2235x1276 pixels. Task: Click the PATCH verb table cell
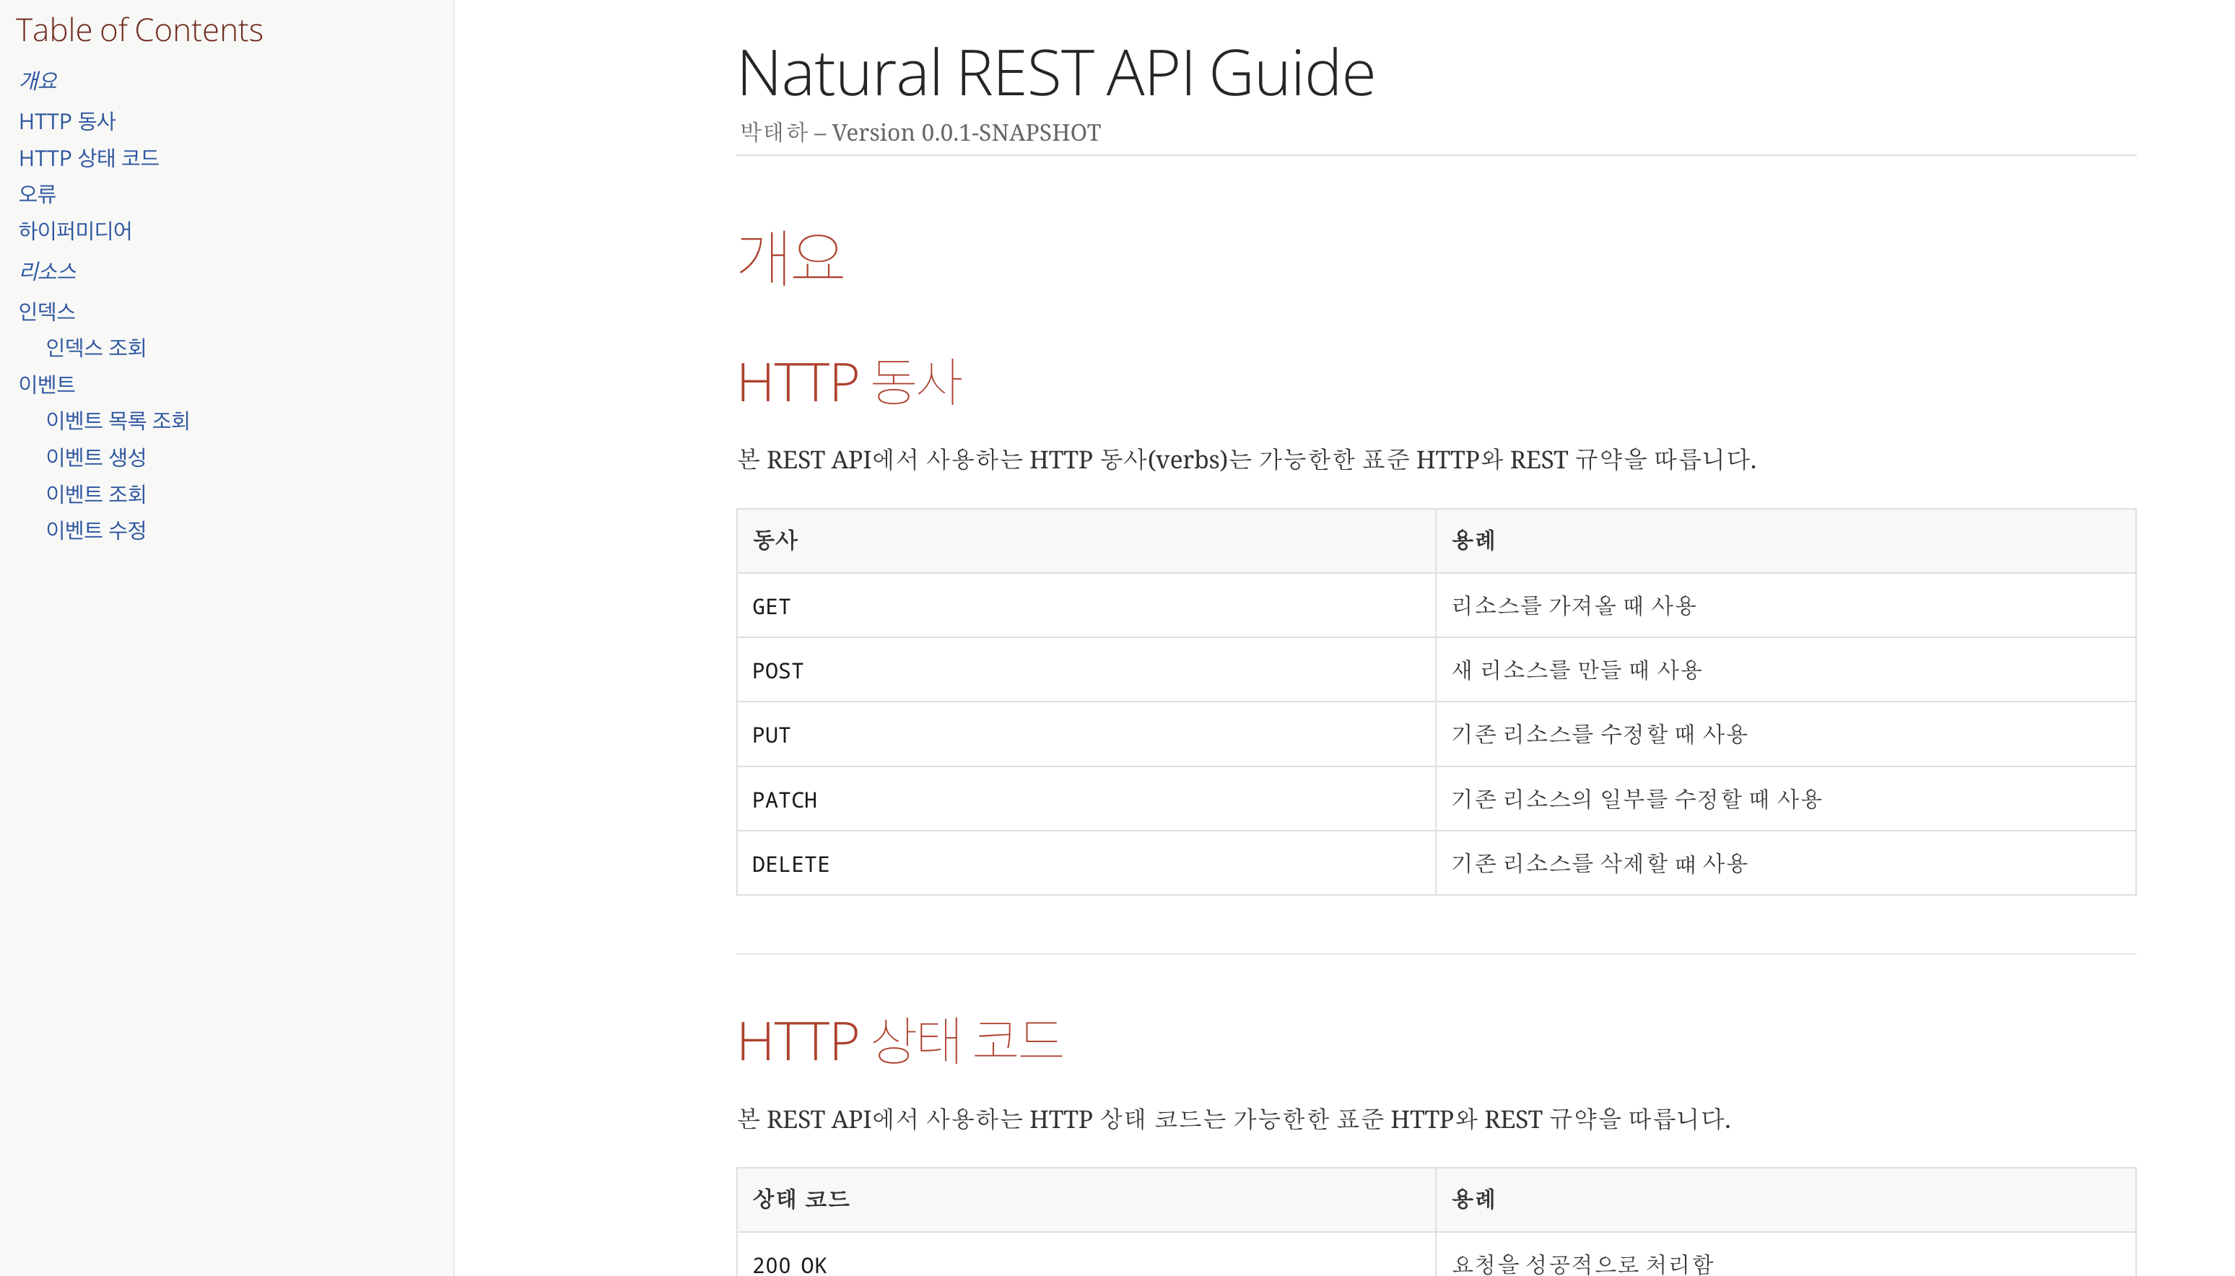[x=785, y=800]
